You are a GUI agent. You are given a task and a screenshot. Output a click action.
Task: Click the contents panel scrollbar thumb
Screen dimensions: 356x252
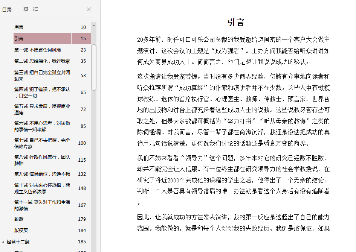pyautogui.click(x=94, y=68)
